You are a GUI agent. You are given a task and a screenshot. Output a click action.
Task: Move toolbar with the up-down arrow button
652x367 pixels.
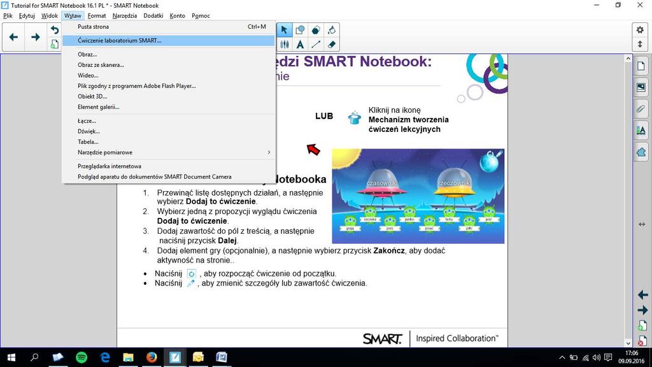click(640, 44)
